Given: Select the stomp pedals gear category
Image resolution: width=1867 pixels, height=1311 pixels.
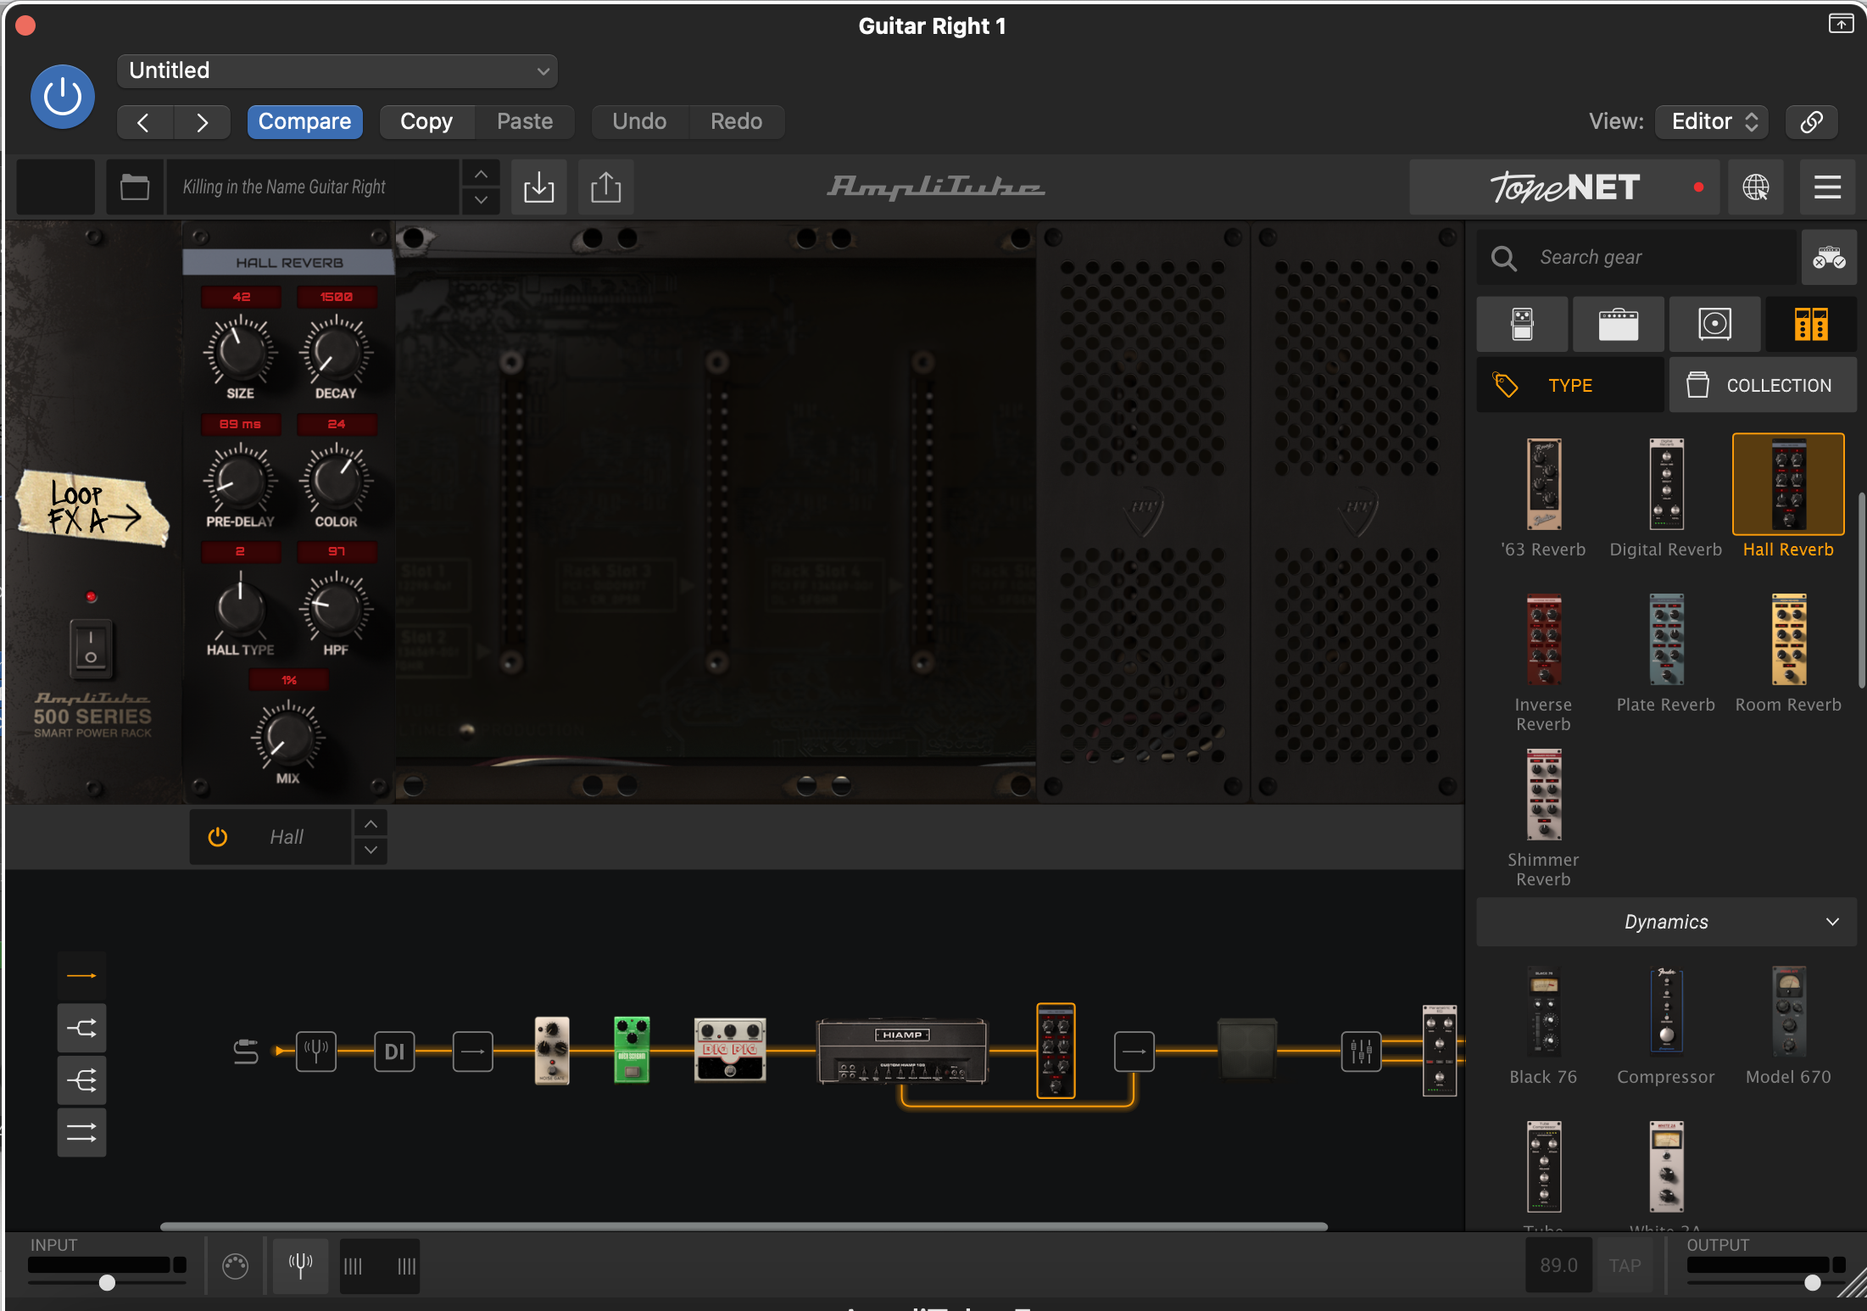Looking at the screenshot, I should [x=1523, y=325].
